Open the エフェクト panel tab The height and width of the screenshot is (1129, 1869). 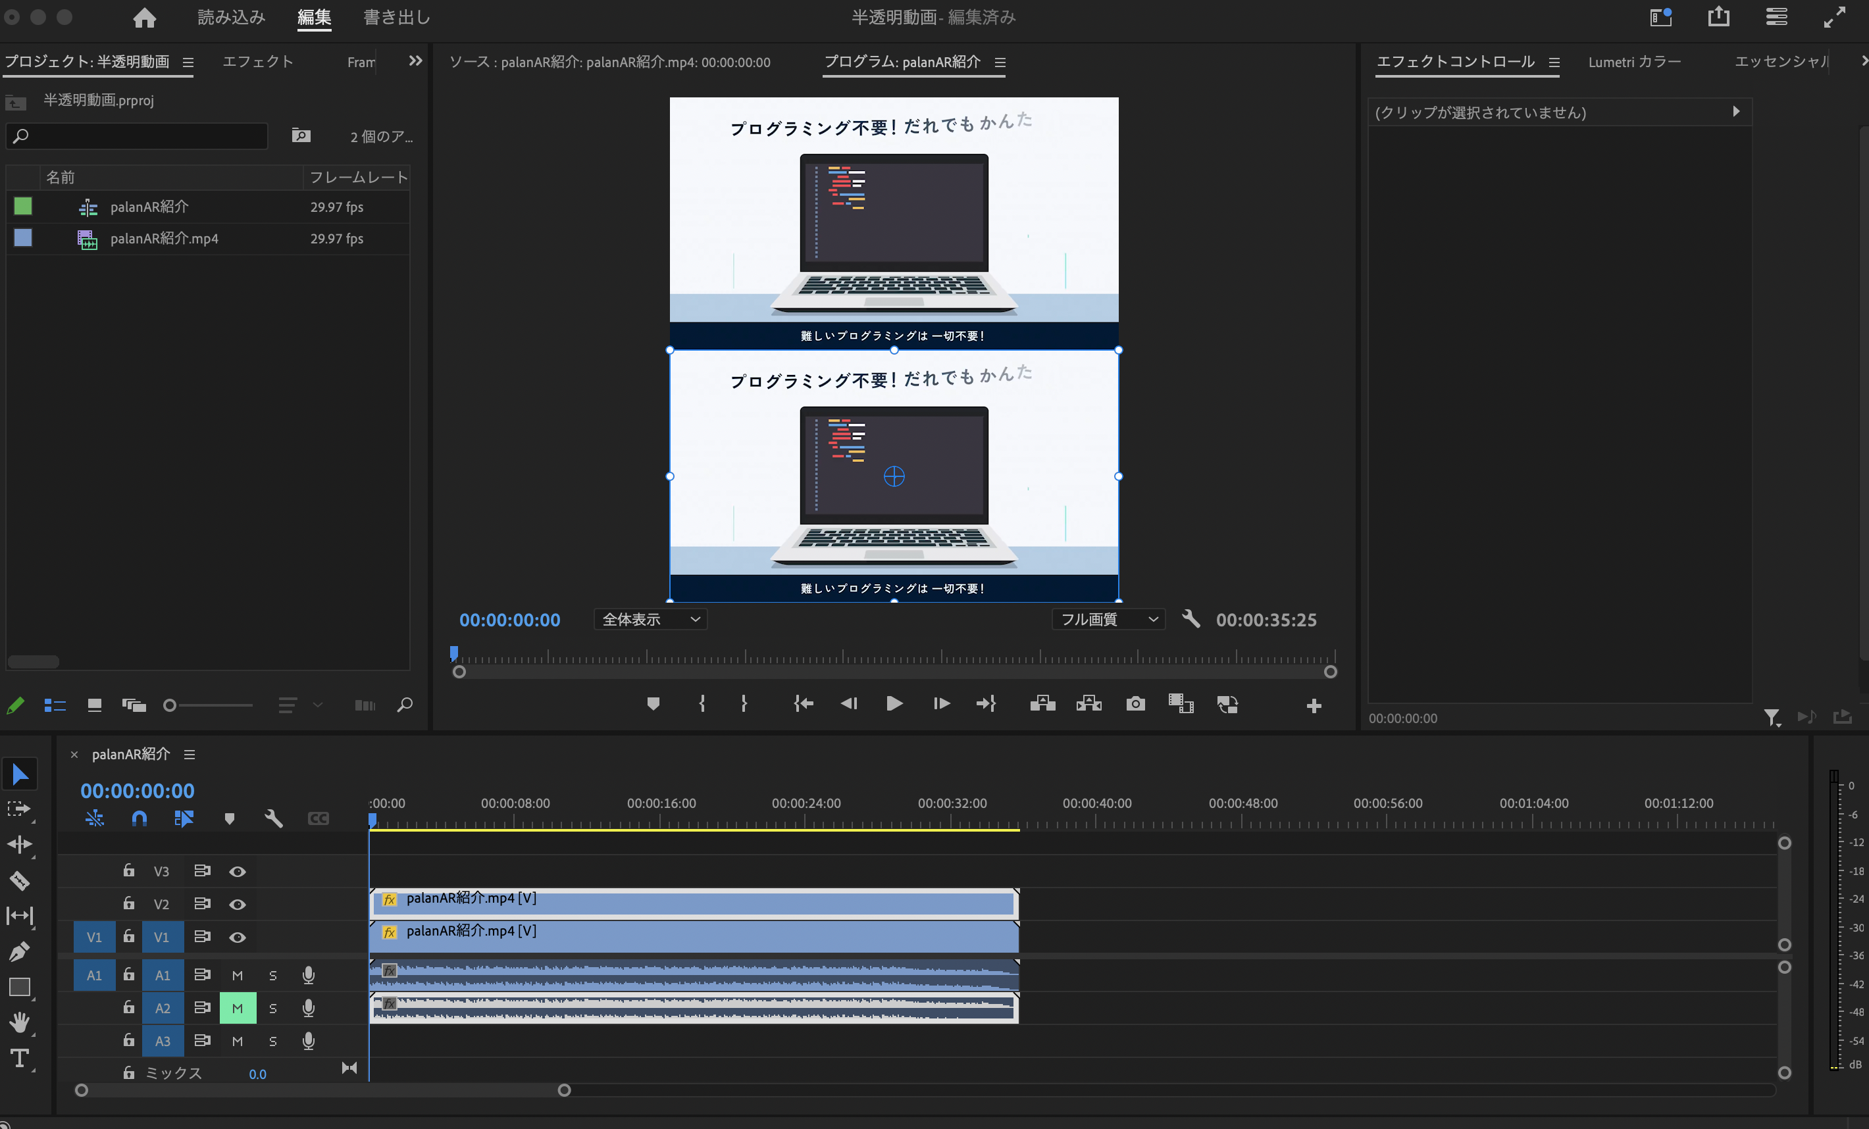(258, 61)
